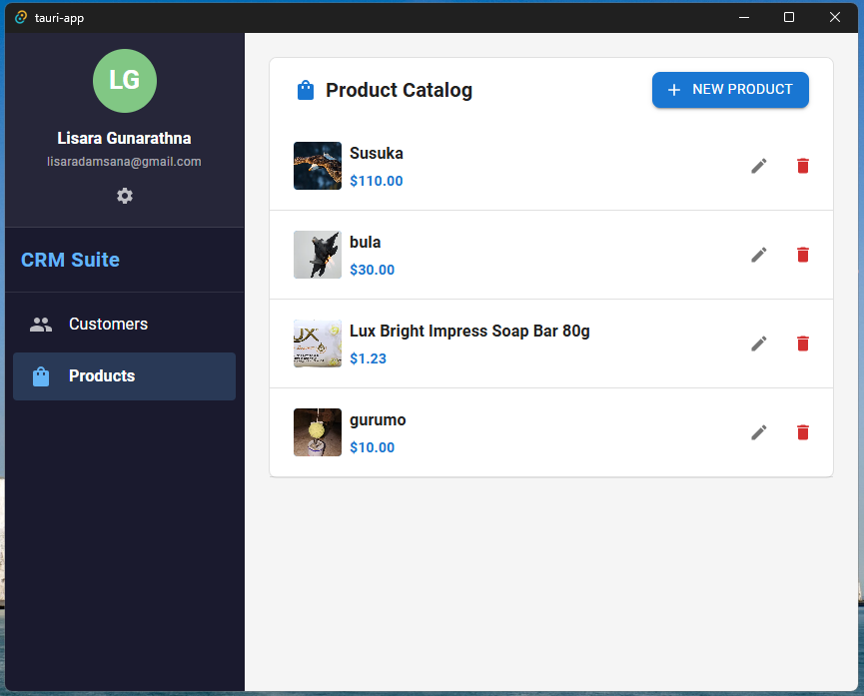Open account settings with the gear icon
Viewport: 864px width, 696px height.
point(124,196)
